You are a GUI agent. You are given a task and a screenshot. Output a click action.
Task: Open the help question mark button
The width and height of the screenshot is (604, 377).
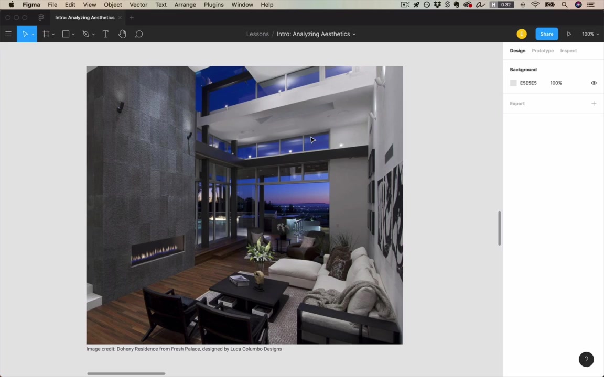(x=586, y=359)
